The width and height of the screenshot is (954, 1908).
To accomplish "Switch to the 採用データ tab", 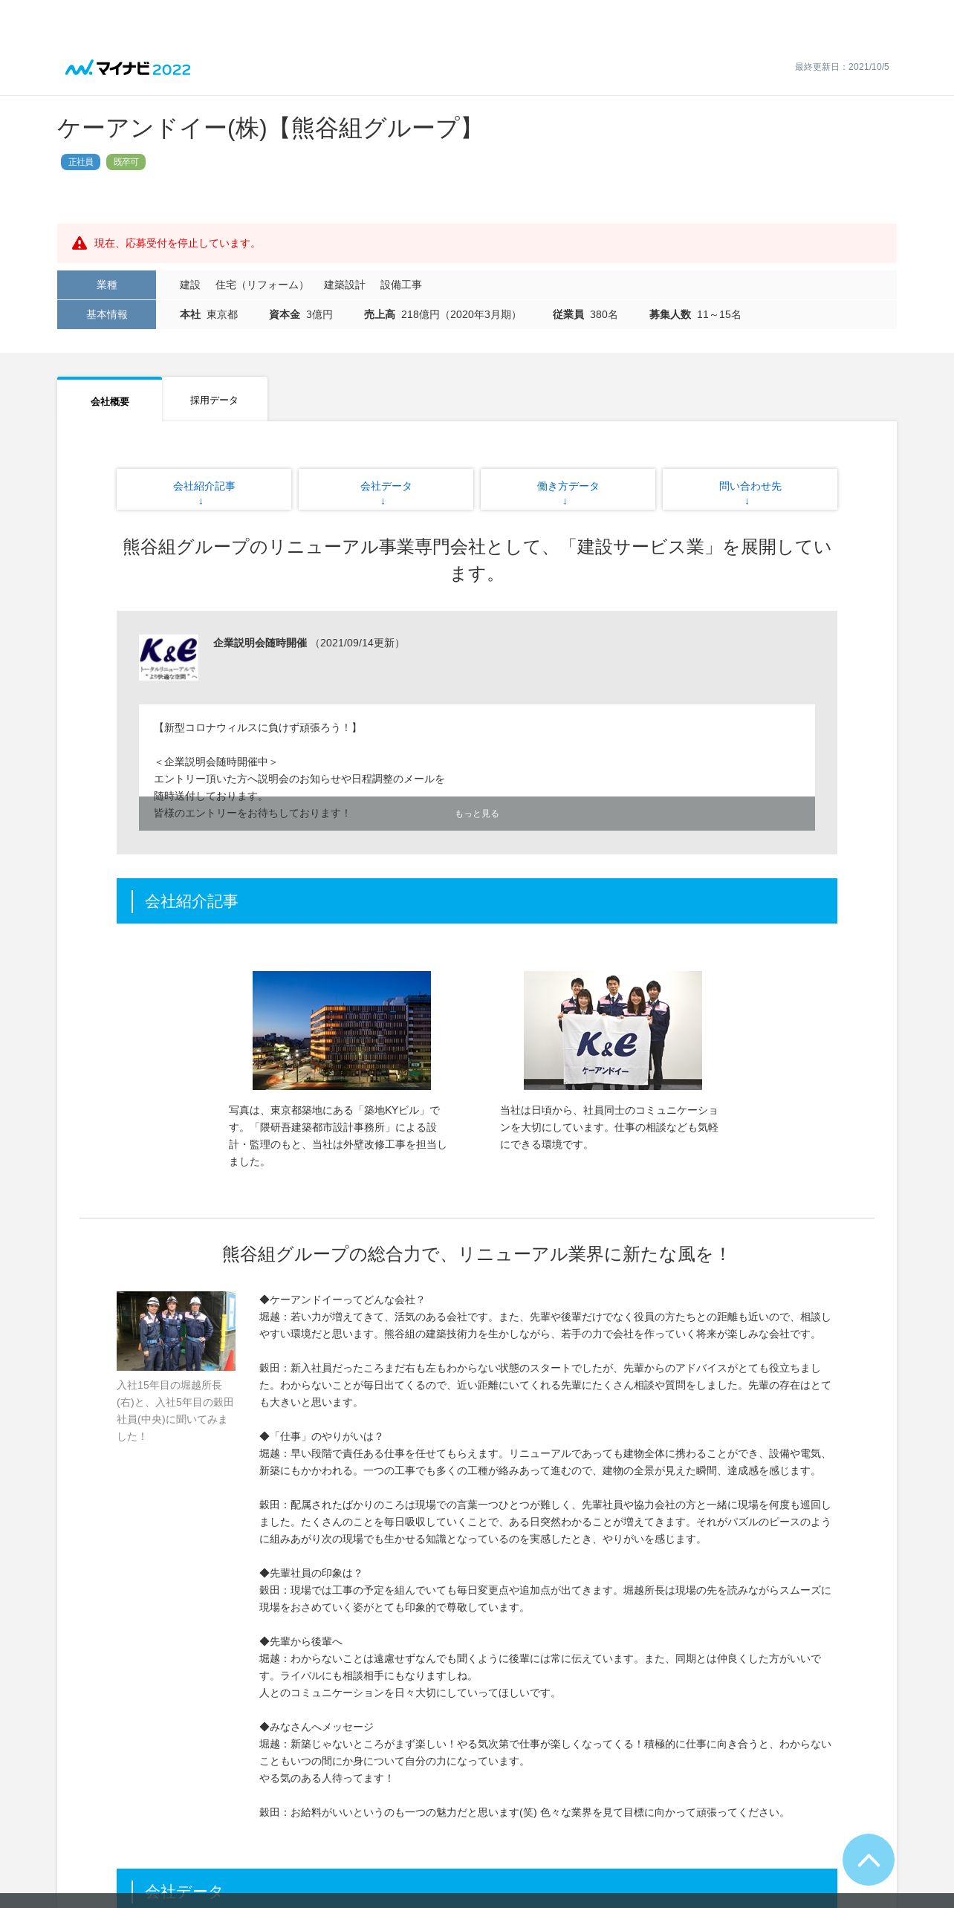I will pos(215,400).
